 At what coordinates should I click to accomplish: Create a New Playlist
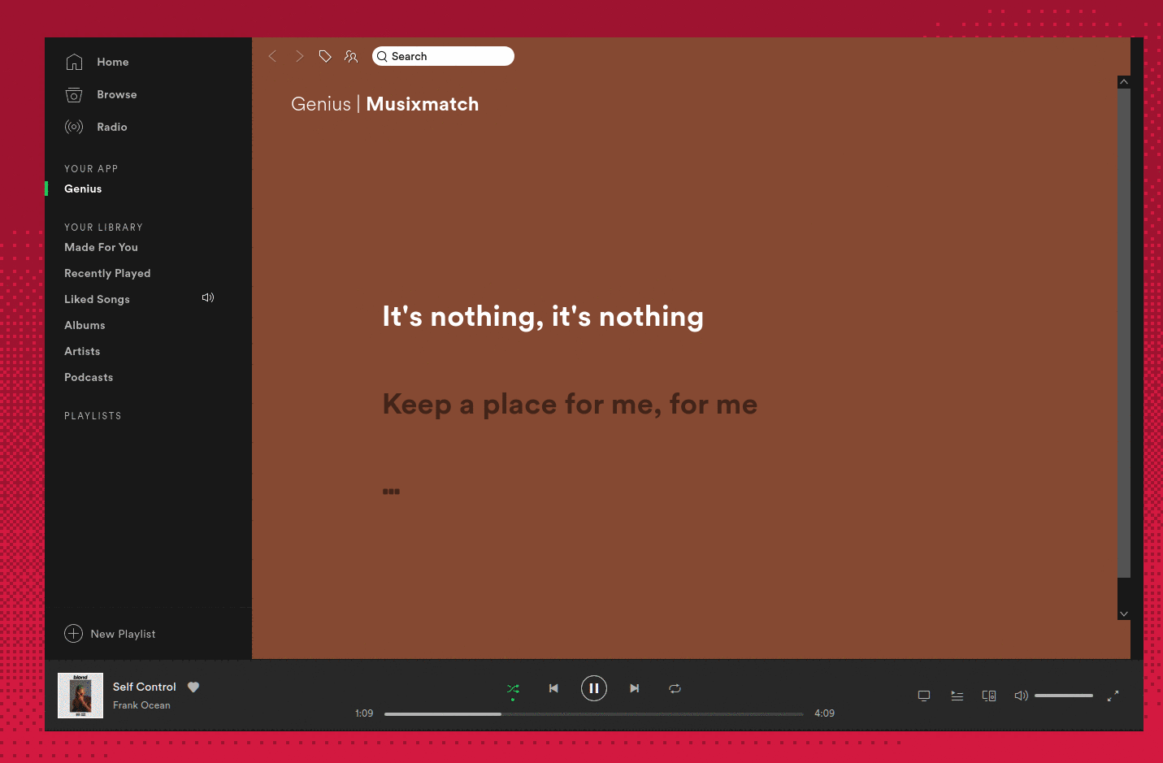tap(123, 634)
